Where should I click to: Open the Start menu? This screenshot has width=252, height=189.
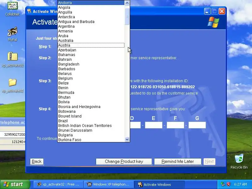(x=15, y=184)
